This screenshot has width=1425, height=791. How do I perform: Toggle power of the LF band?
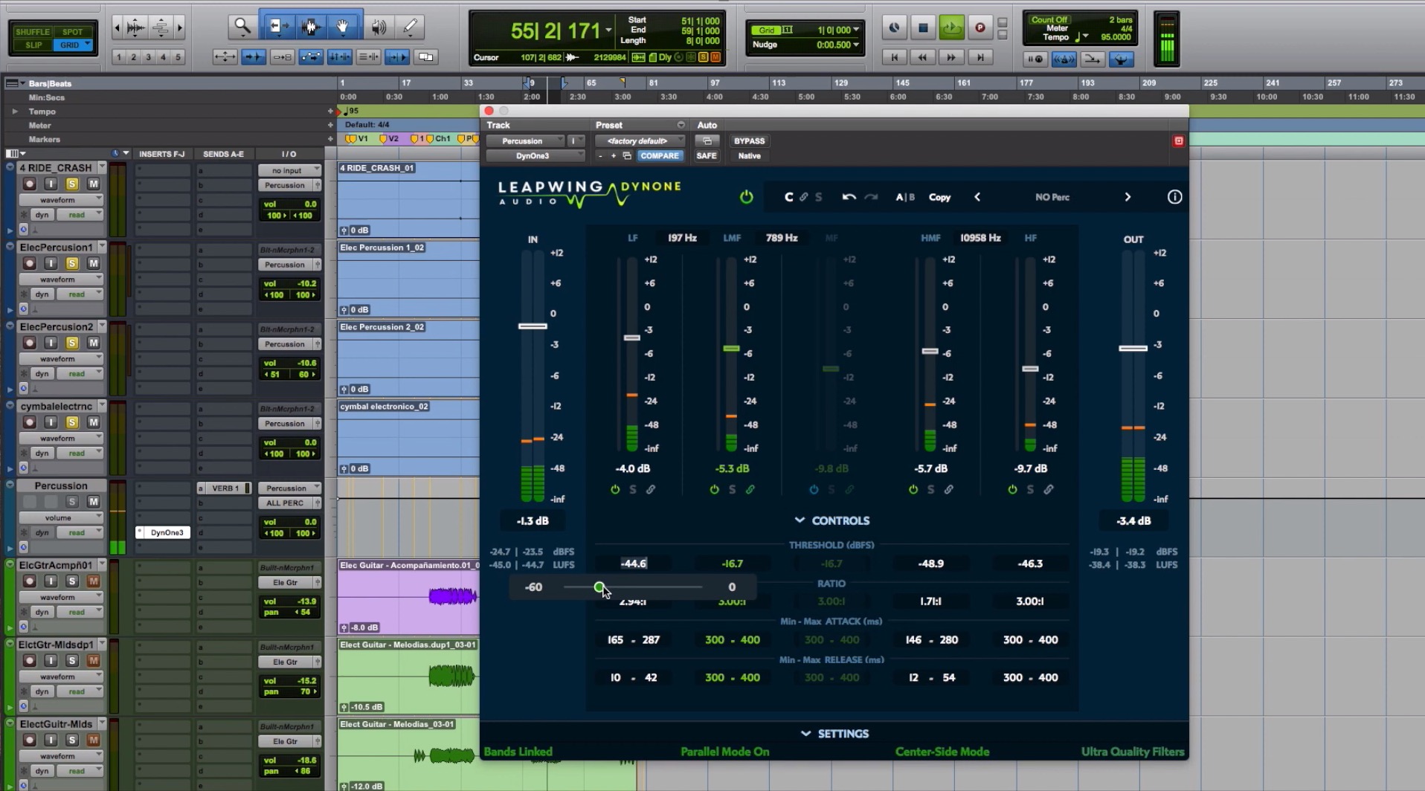[x=615, y=490]
